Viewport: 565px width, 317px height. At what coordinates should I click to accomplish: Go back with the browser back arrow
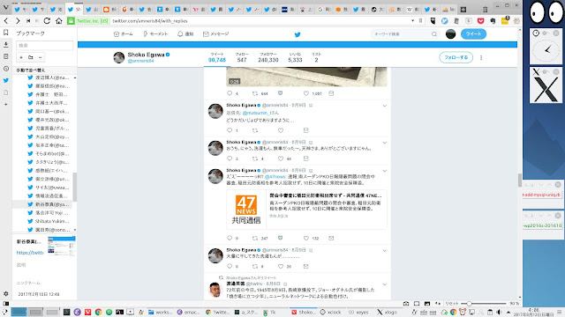pyautogui.click(x=6, y=21)
